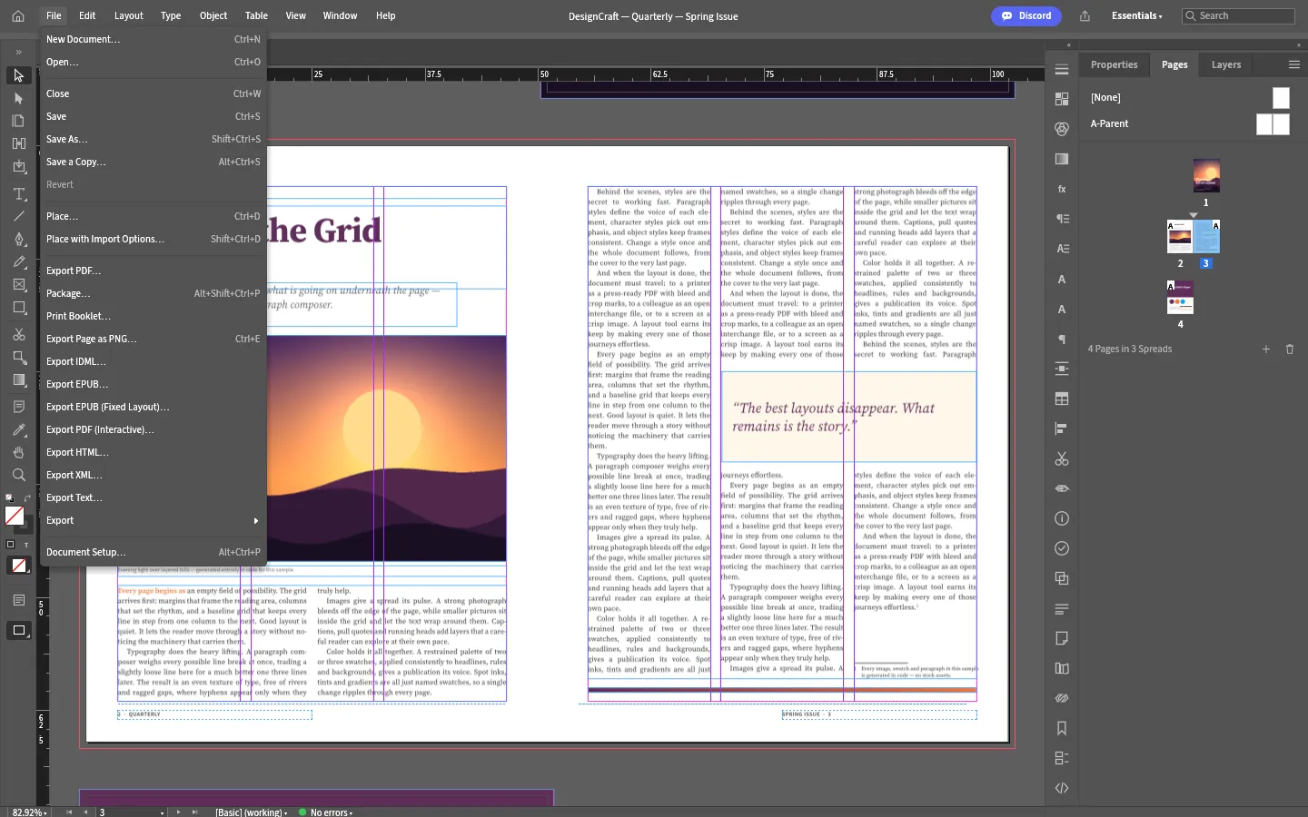The image size is (1308, 817).
Task: Open the [Basic] (working) profile dropdown
Action: click(x=252, y=812)
